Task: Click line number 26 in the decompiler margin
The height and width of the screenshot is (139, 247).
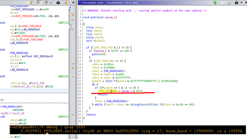Action: (x=80, y=91)
